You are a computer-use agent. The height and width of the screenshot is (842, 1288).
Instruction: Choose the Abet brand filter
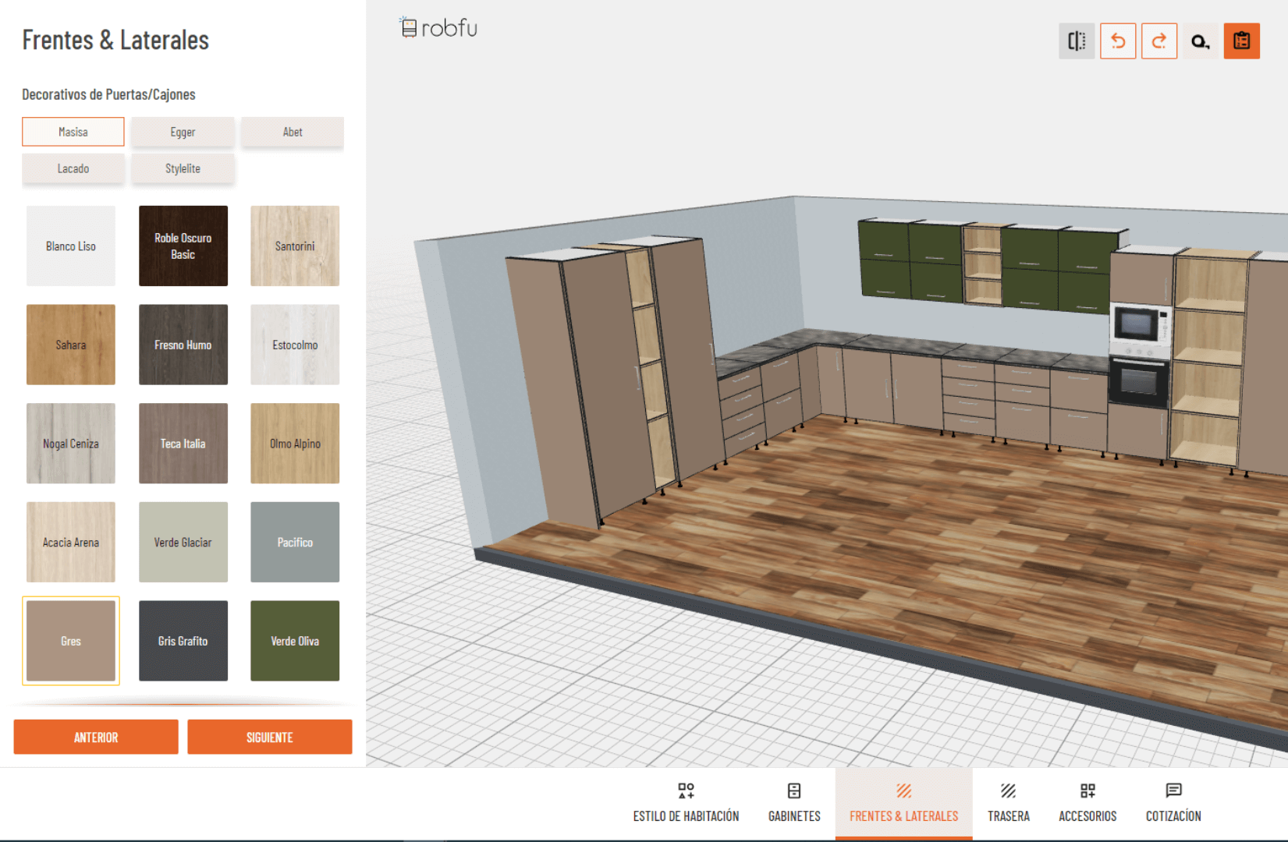pos(293,132)
